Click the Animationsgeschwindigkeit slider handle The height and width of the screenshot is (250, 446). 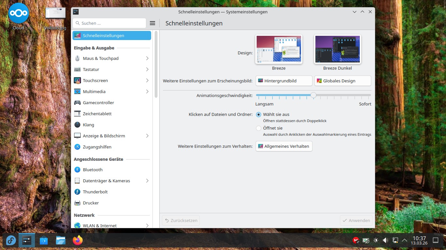(313, 95)
